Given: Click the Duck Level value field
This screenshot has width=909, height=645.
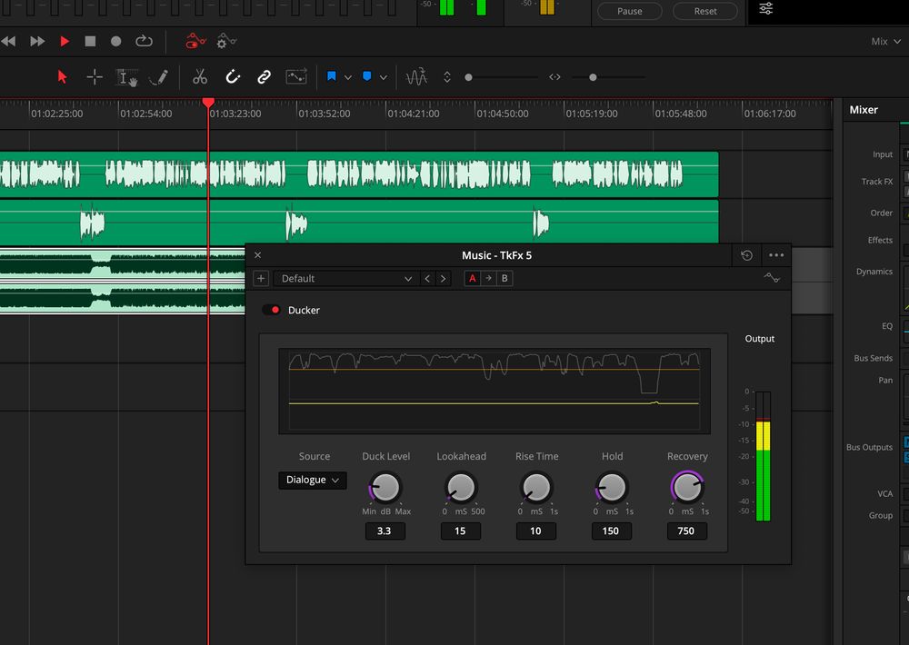Looking at the screenshot, I should pos(384,531).
